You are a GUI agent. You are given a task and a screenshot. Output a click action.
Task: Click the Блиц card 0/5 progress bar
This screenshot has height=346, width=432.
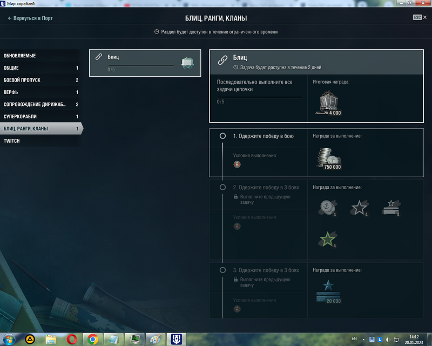141,65
